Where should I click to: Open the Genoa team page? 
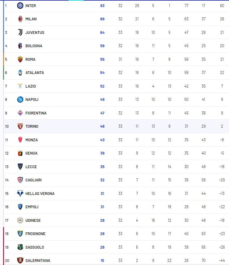tap(31, 153)
